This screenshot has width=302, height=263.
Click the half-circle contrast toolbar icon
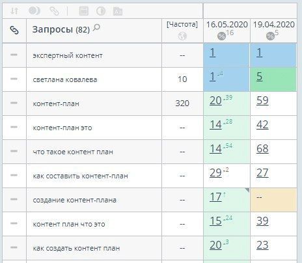[x=101, y=11]
